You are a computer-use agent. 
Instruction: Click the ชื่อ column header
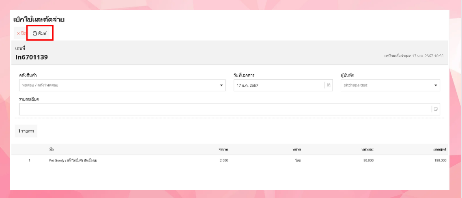tap(51, 149)
